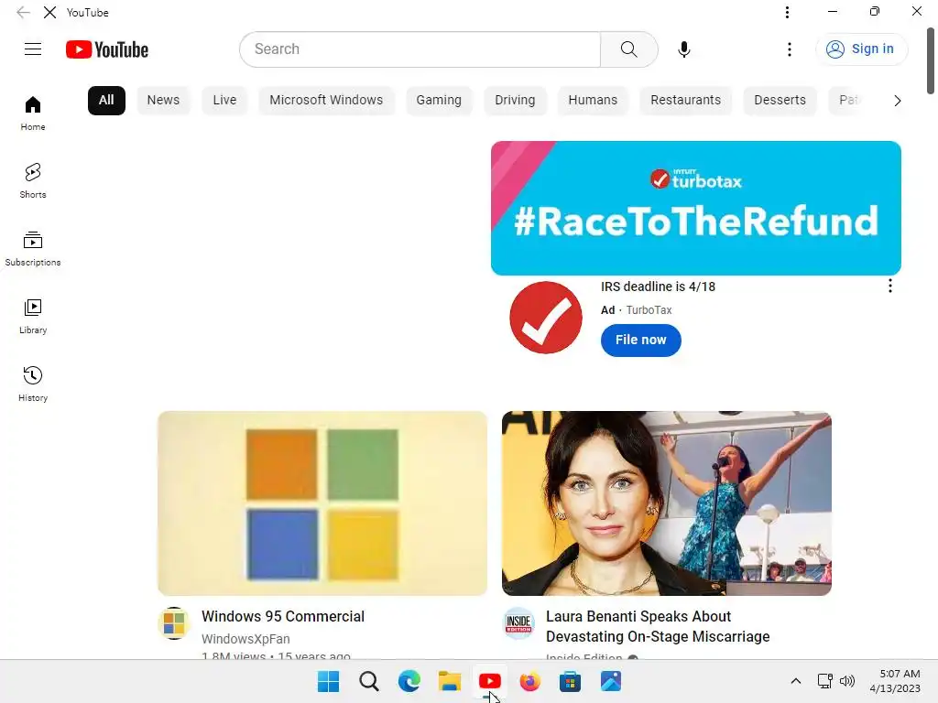The image size is (938, 703).
Task: Click the magnifier search button
Action: coord(628,49)
